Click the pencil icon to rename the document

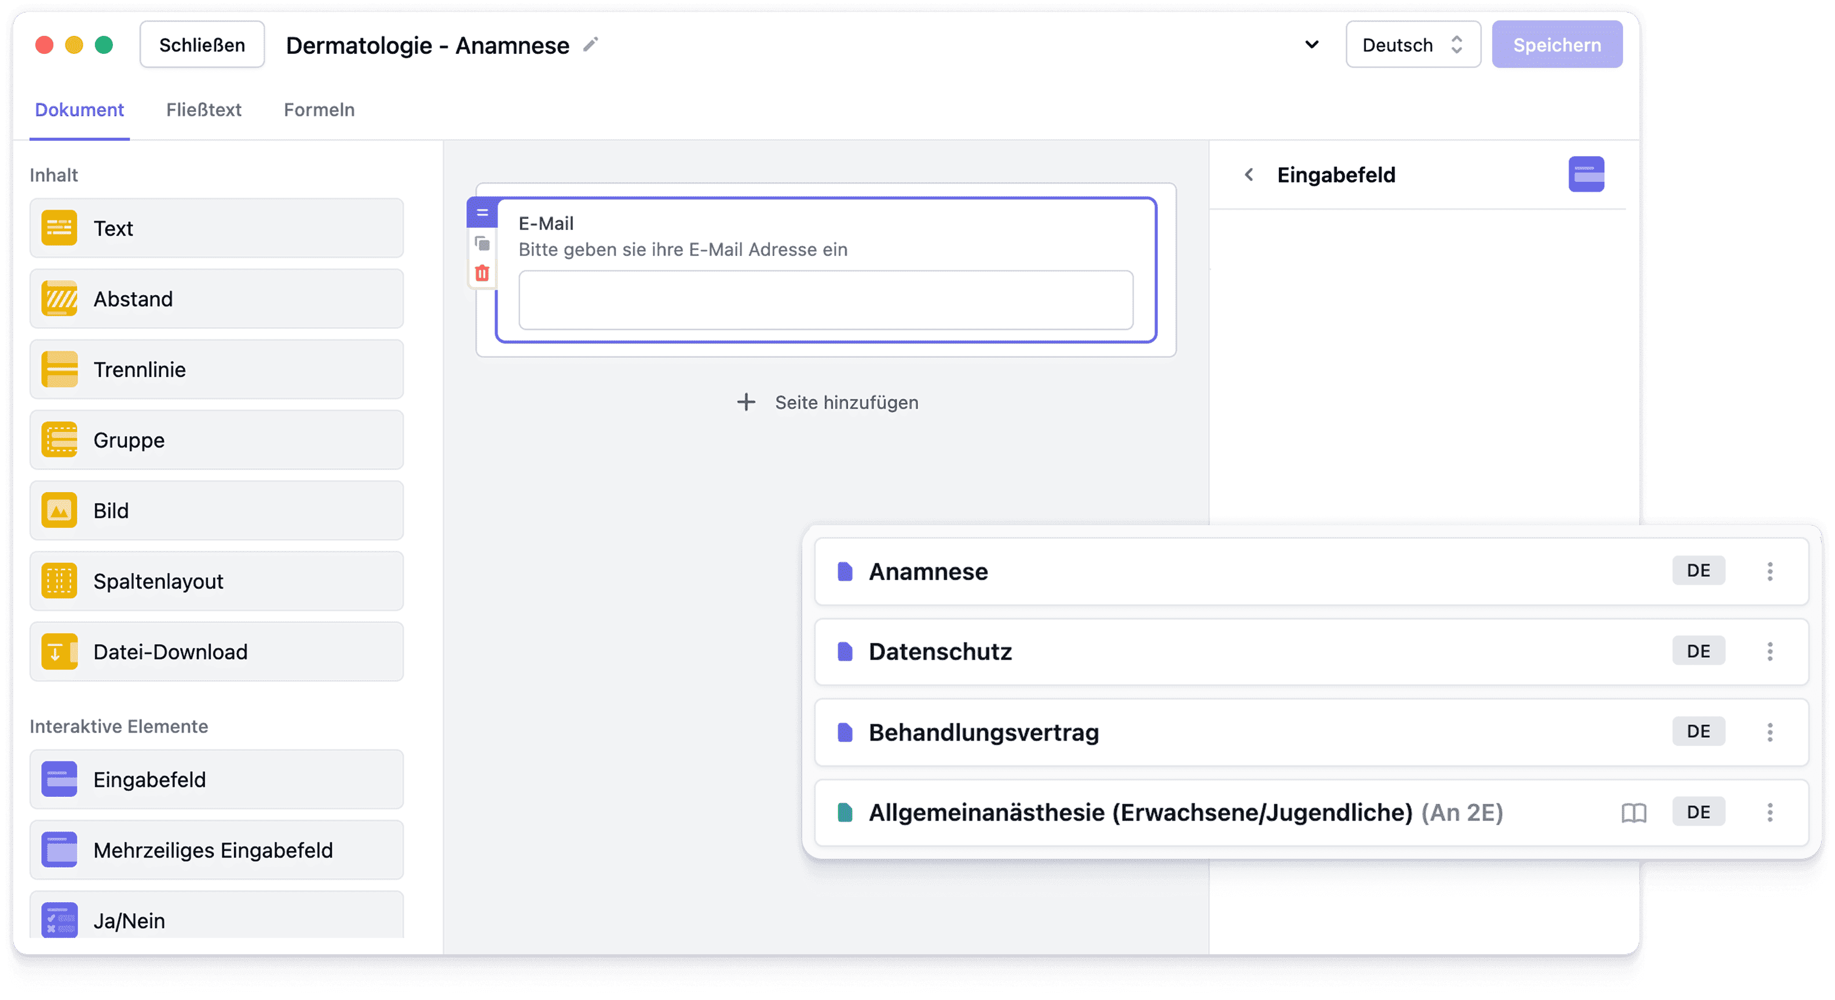pos(590,45)
